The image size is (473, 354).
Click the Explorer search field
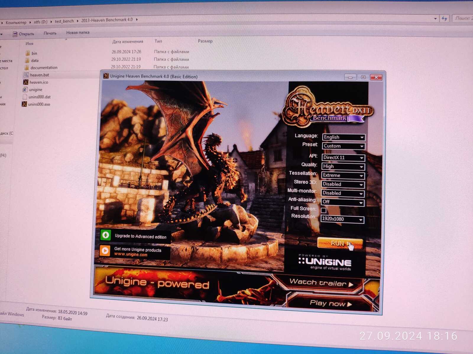tap(463, 18)
